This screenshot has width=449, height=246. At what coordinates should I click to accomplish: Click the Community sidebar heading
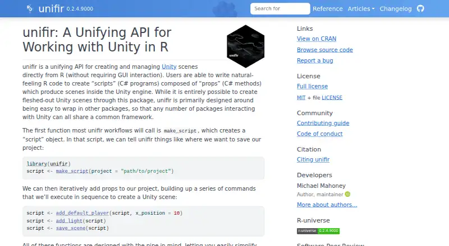[315, 113]
